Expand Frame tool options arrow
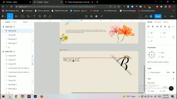177x99 pixels. tap(19, 16)
